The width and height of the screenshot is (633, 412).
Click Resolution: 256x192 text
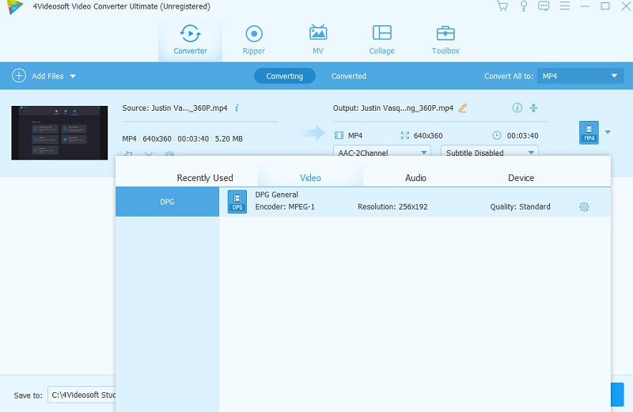tap(392, 206)
